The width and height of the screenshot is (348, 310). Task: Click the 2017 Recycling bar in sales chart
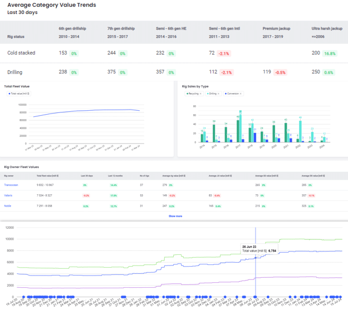238,131
